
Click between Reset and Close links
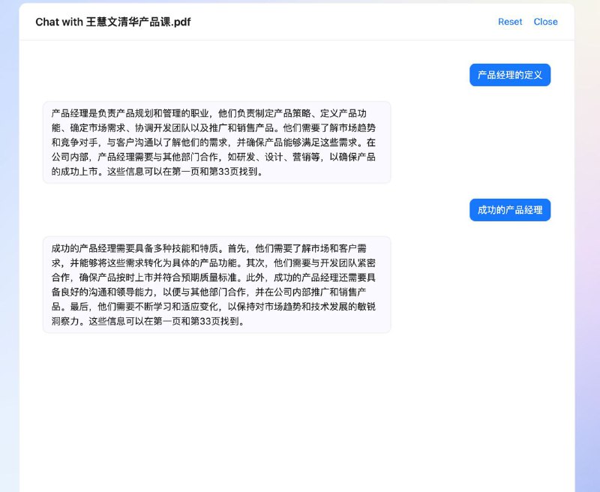point(528,22)
